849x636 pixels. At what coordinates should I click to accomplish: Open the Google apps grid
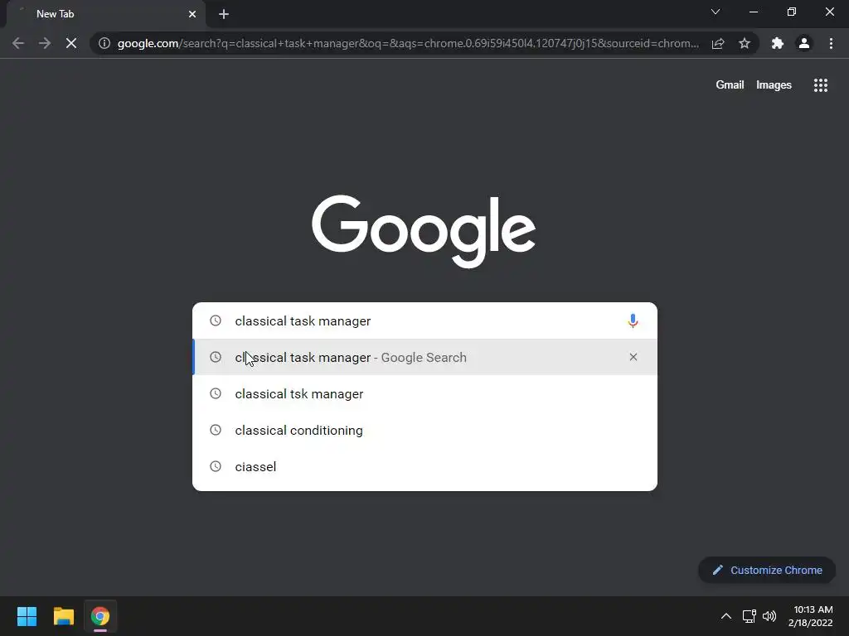pyautogui.click(x=821, y=85)
